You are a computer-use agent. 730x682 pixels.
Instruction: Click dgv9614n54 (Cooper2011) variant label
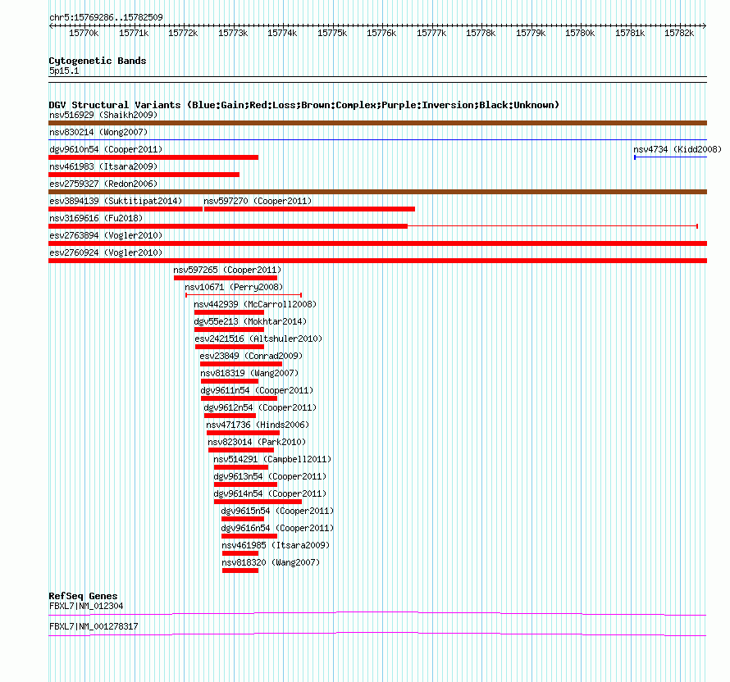[x=270, y=493]
